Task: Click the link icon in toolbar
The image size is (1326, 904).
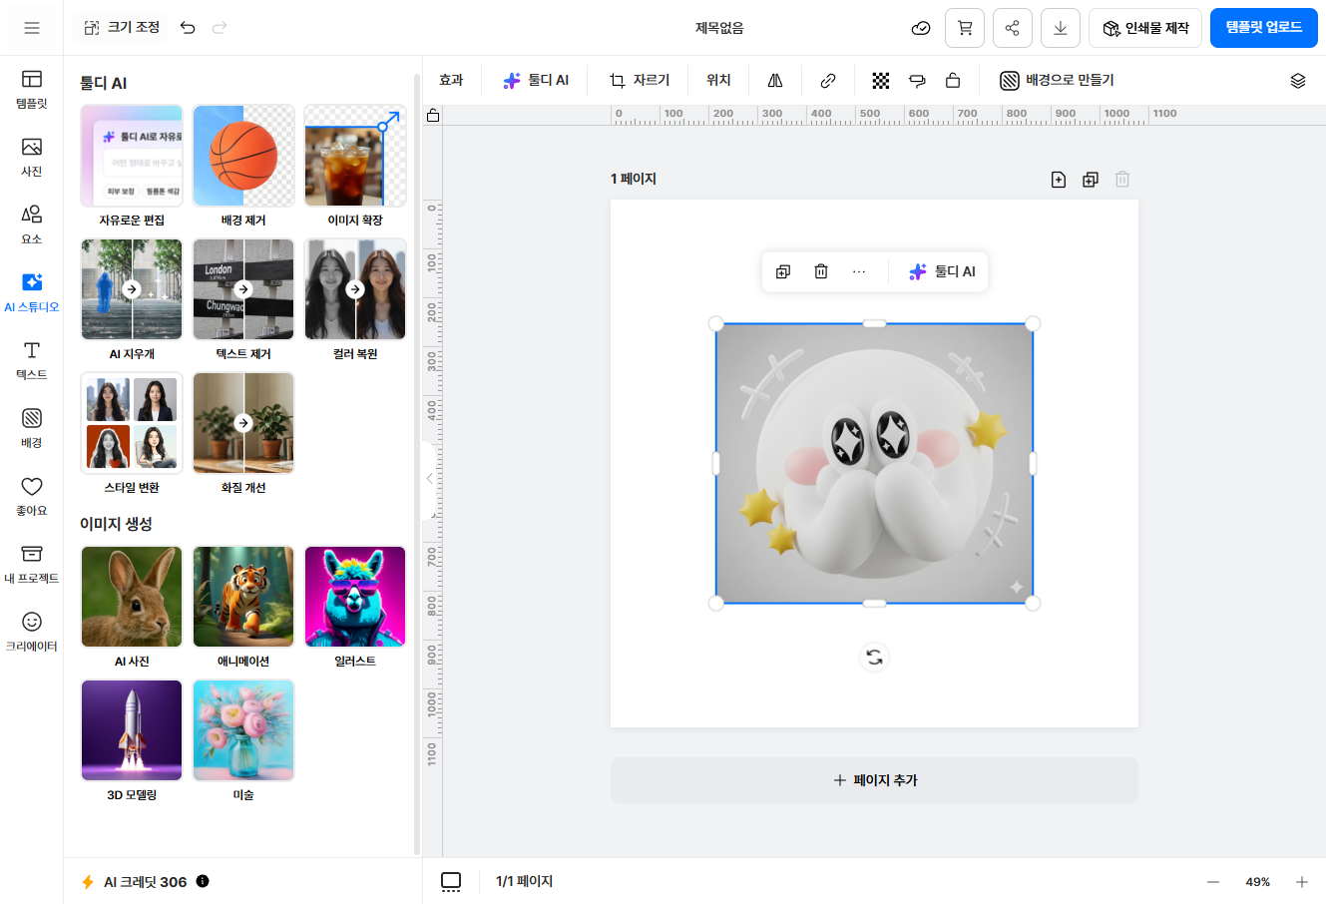Action: 828,81
